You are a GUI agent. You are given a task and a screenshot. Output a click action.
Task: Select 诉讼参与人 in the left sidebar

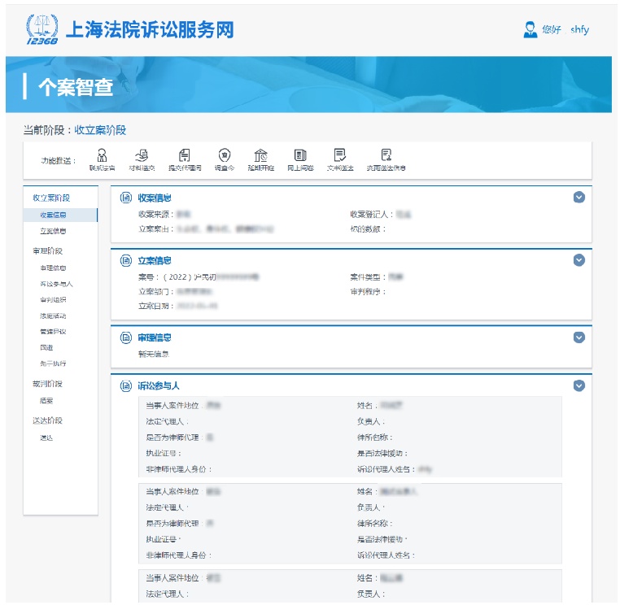point(56,284)
